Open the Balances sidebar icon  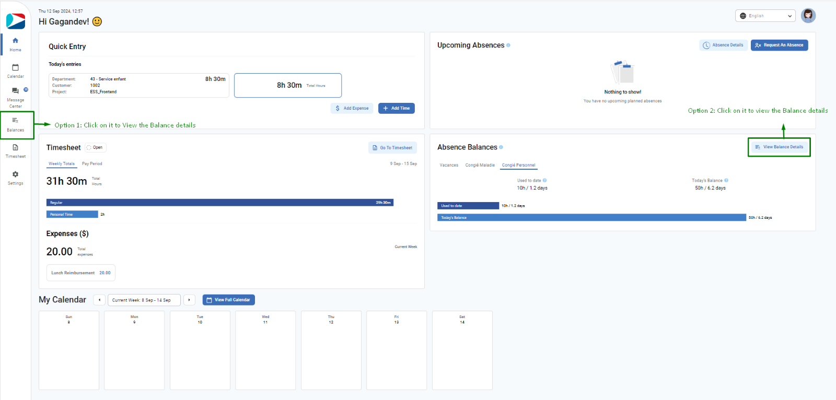tap(16, 125)
